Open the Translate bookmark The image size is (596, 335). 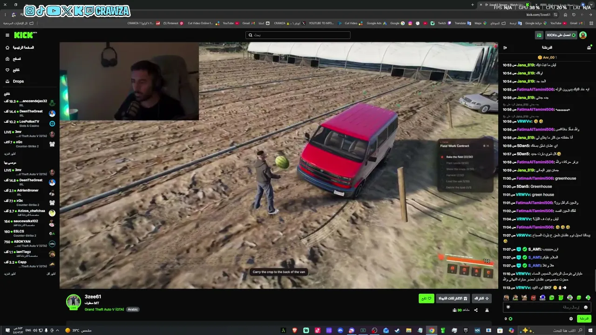pos(462,23)
